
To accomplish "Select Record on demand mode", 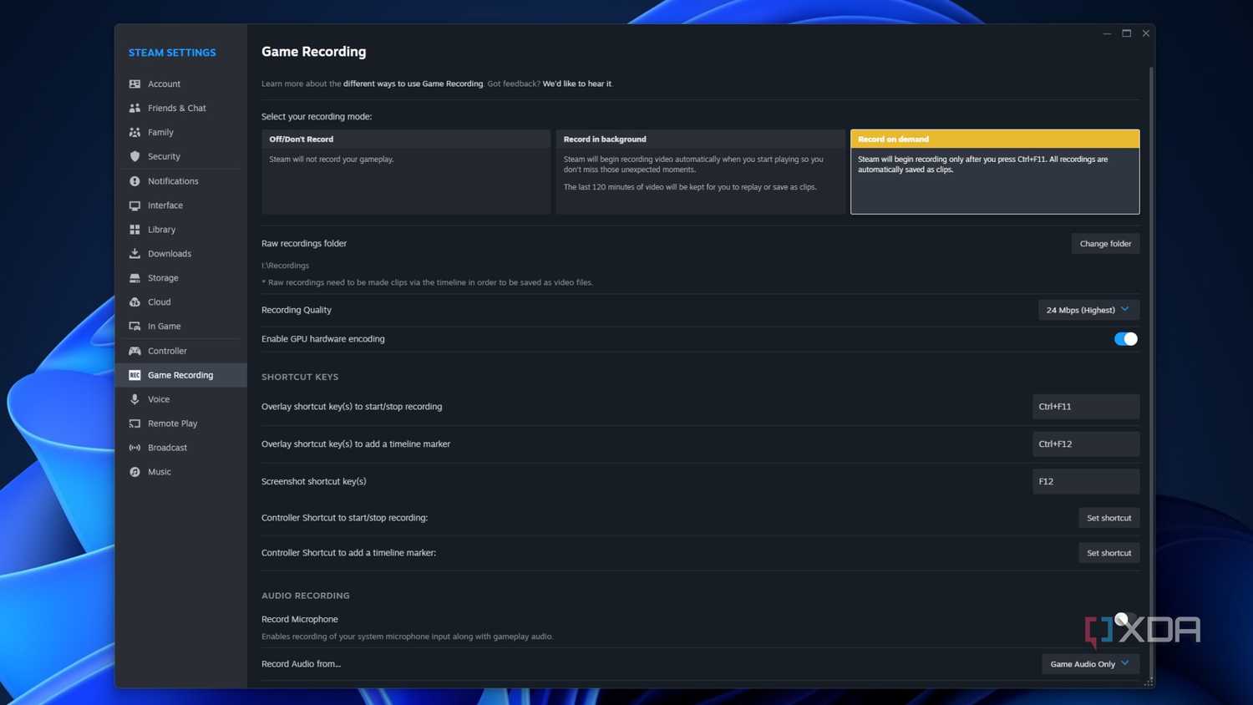I will (x=995, y=172).
